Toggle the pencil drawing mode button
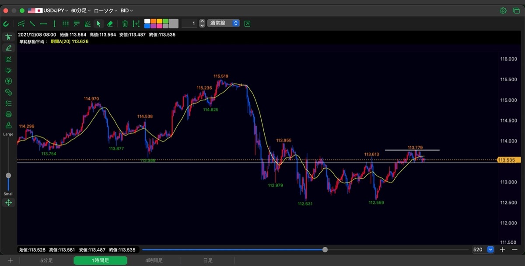525x266 pixels. [x=8, y=48]
